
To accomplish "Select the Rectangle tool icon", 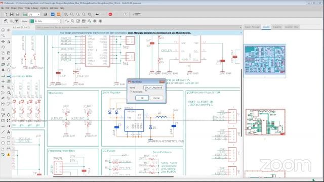I will pyautogui.click(x=9, y=143).
